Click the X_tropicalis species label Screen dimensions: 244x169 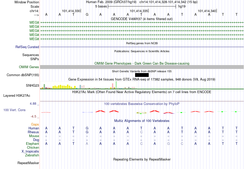point(30,152)
